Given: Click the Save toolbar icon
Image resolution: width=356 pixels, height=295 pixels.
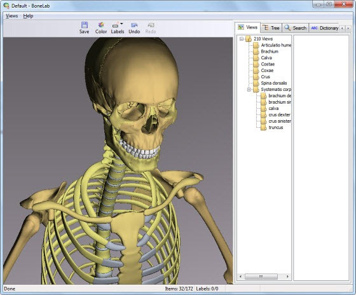Looking at the screenshot, I should point(84,28).
